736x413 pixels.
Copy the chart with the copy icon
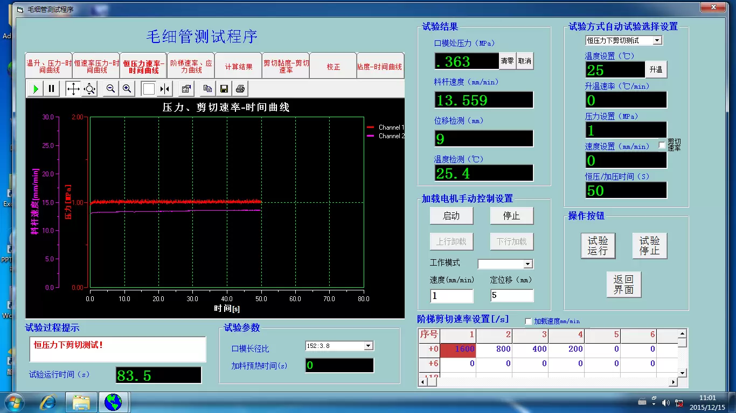coord(207,89)
